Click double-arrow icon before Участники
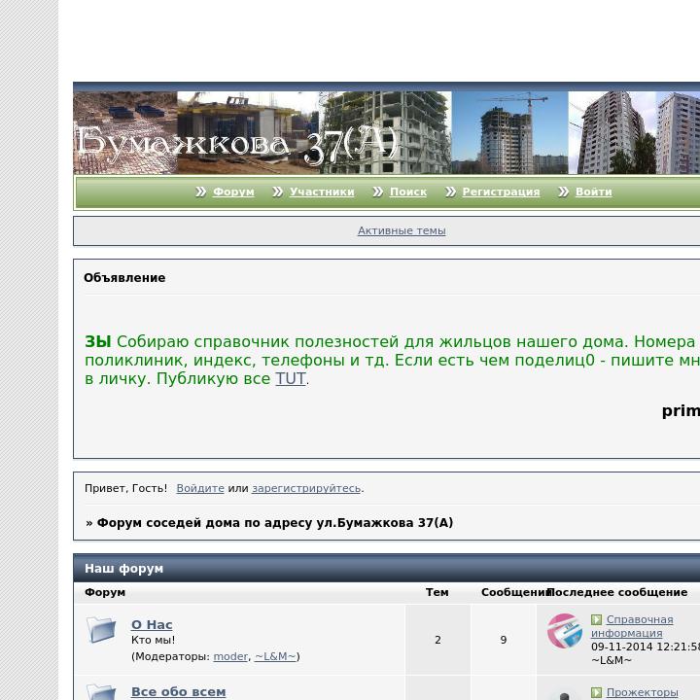 pyautogui.click(x=278, y=192)
